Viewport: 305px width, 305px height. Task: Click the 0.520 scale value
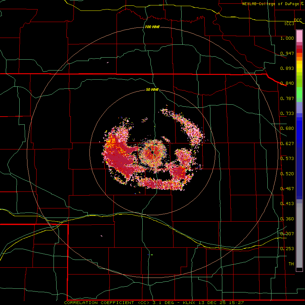(x=287, y=174)
